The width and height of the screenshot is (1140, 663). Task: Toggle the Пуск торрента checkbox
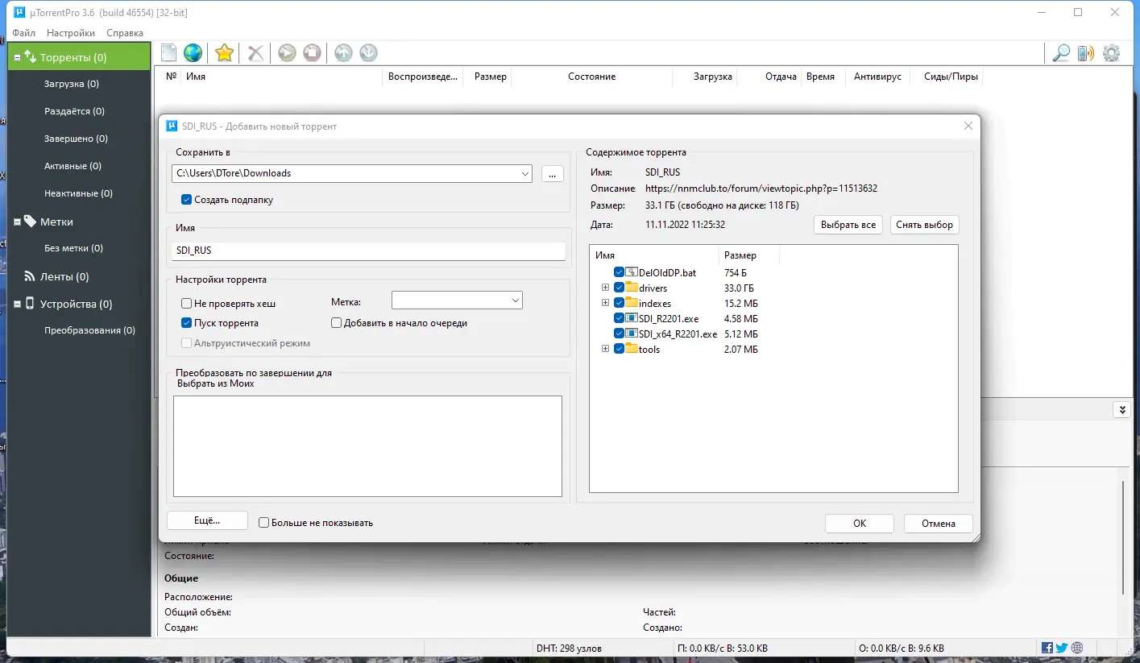[187, 323]
